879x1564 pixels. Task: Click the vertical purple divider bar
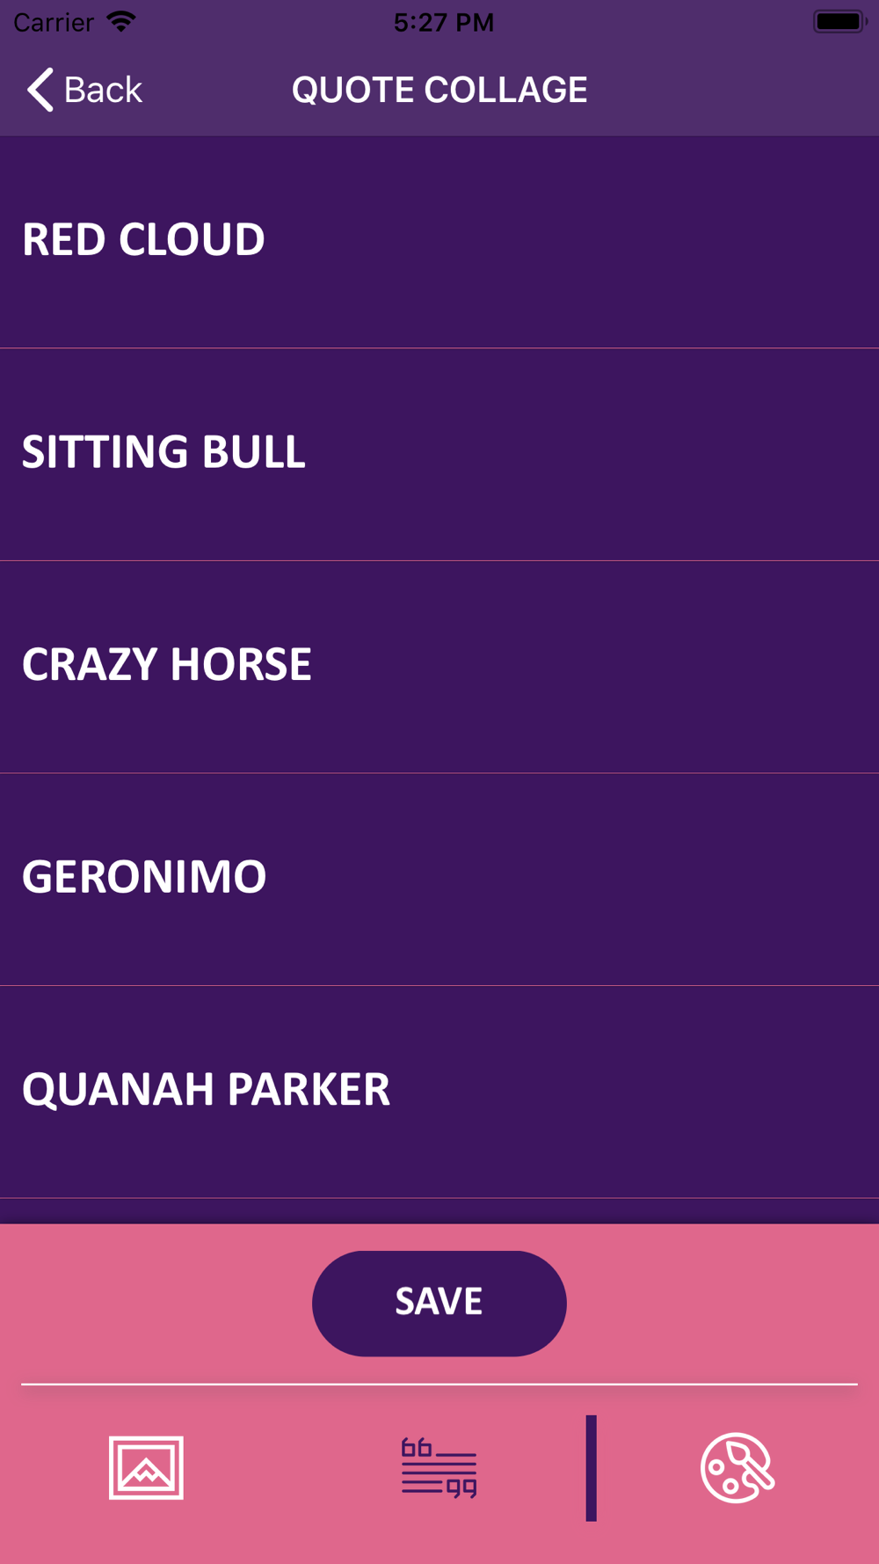point(592,1468)
